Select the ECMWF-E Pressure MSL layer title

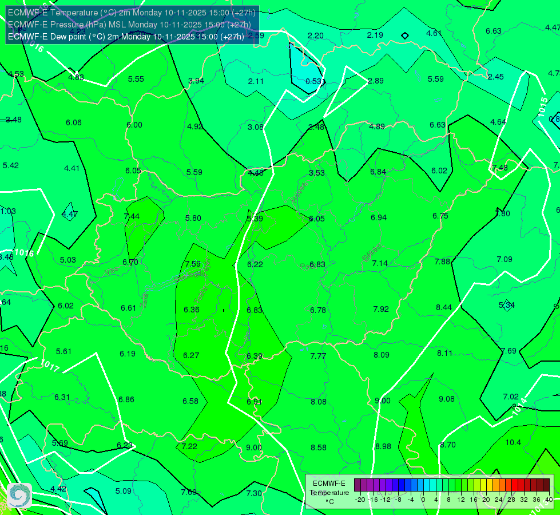129,25
